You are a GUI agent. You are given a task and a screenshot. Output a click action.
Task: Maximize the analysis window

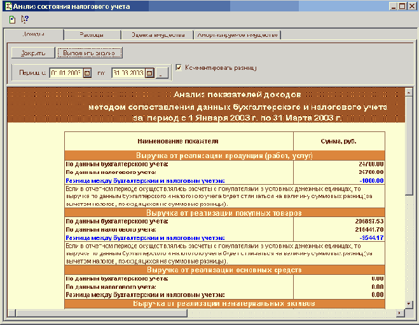tap(401, 6)
